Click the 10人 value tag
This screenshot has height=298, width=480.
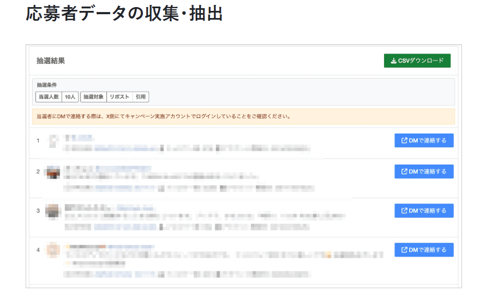click(x=70, y=97)
